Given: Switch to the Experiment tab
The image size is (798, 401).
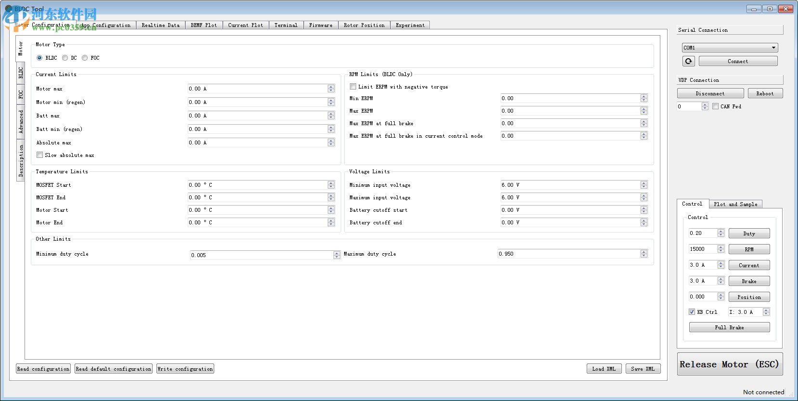Looking at the screenshot, I should tap(410, 26).
